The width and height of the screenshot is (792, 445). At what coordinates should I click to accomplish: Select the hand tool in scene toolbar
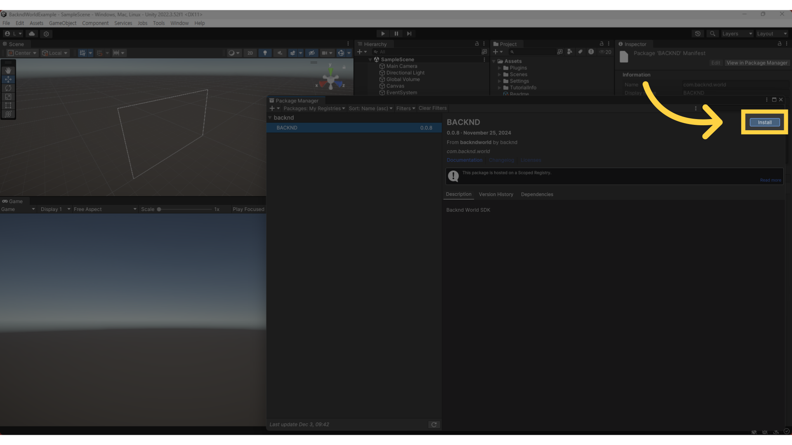pos(7,70)
